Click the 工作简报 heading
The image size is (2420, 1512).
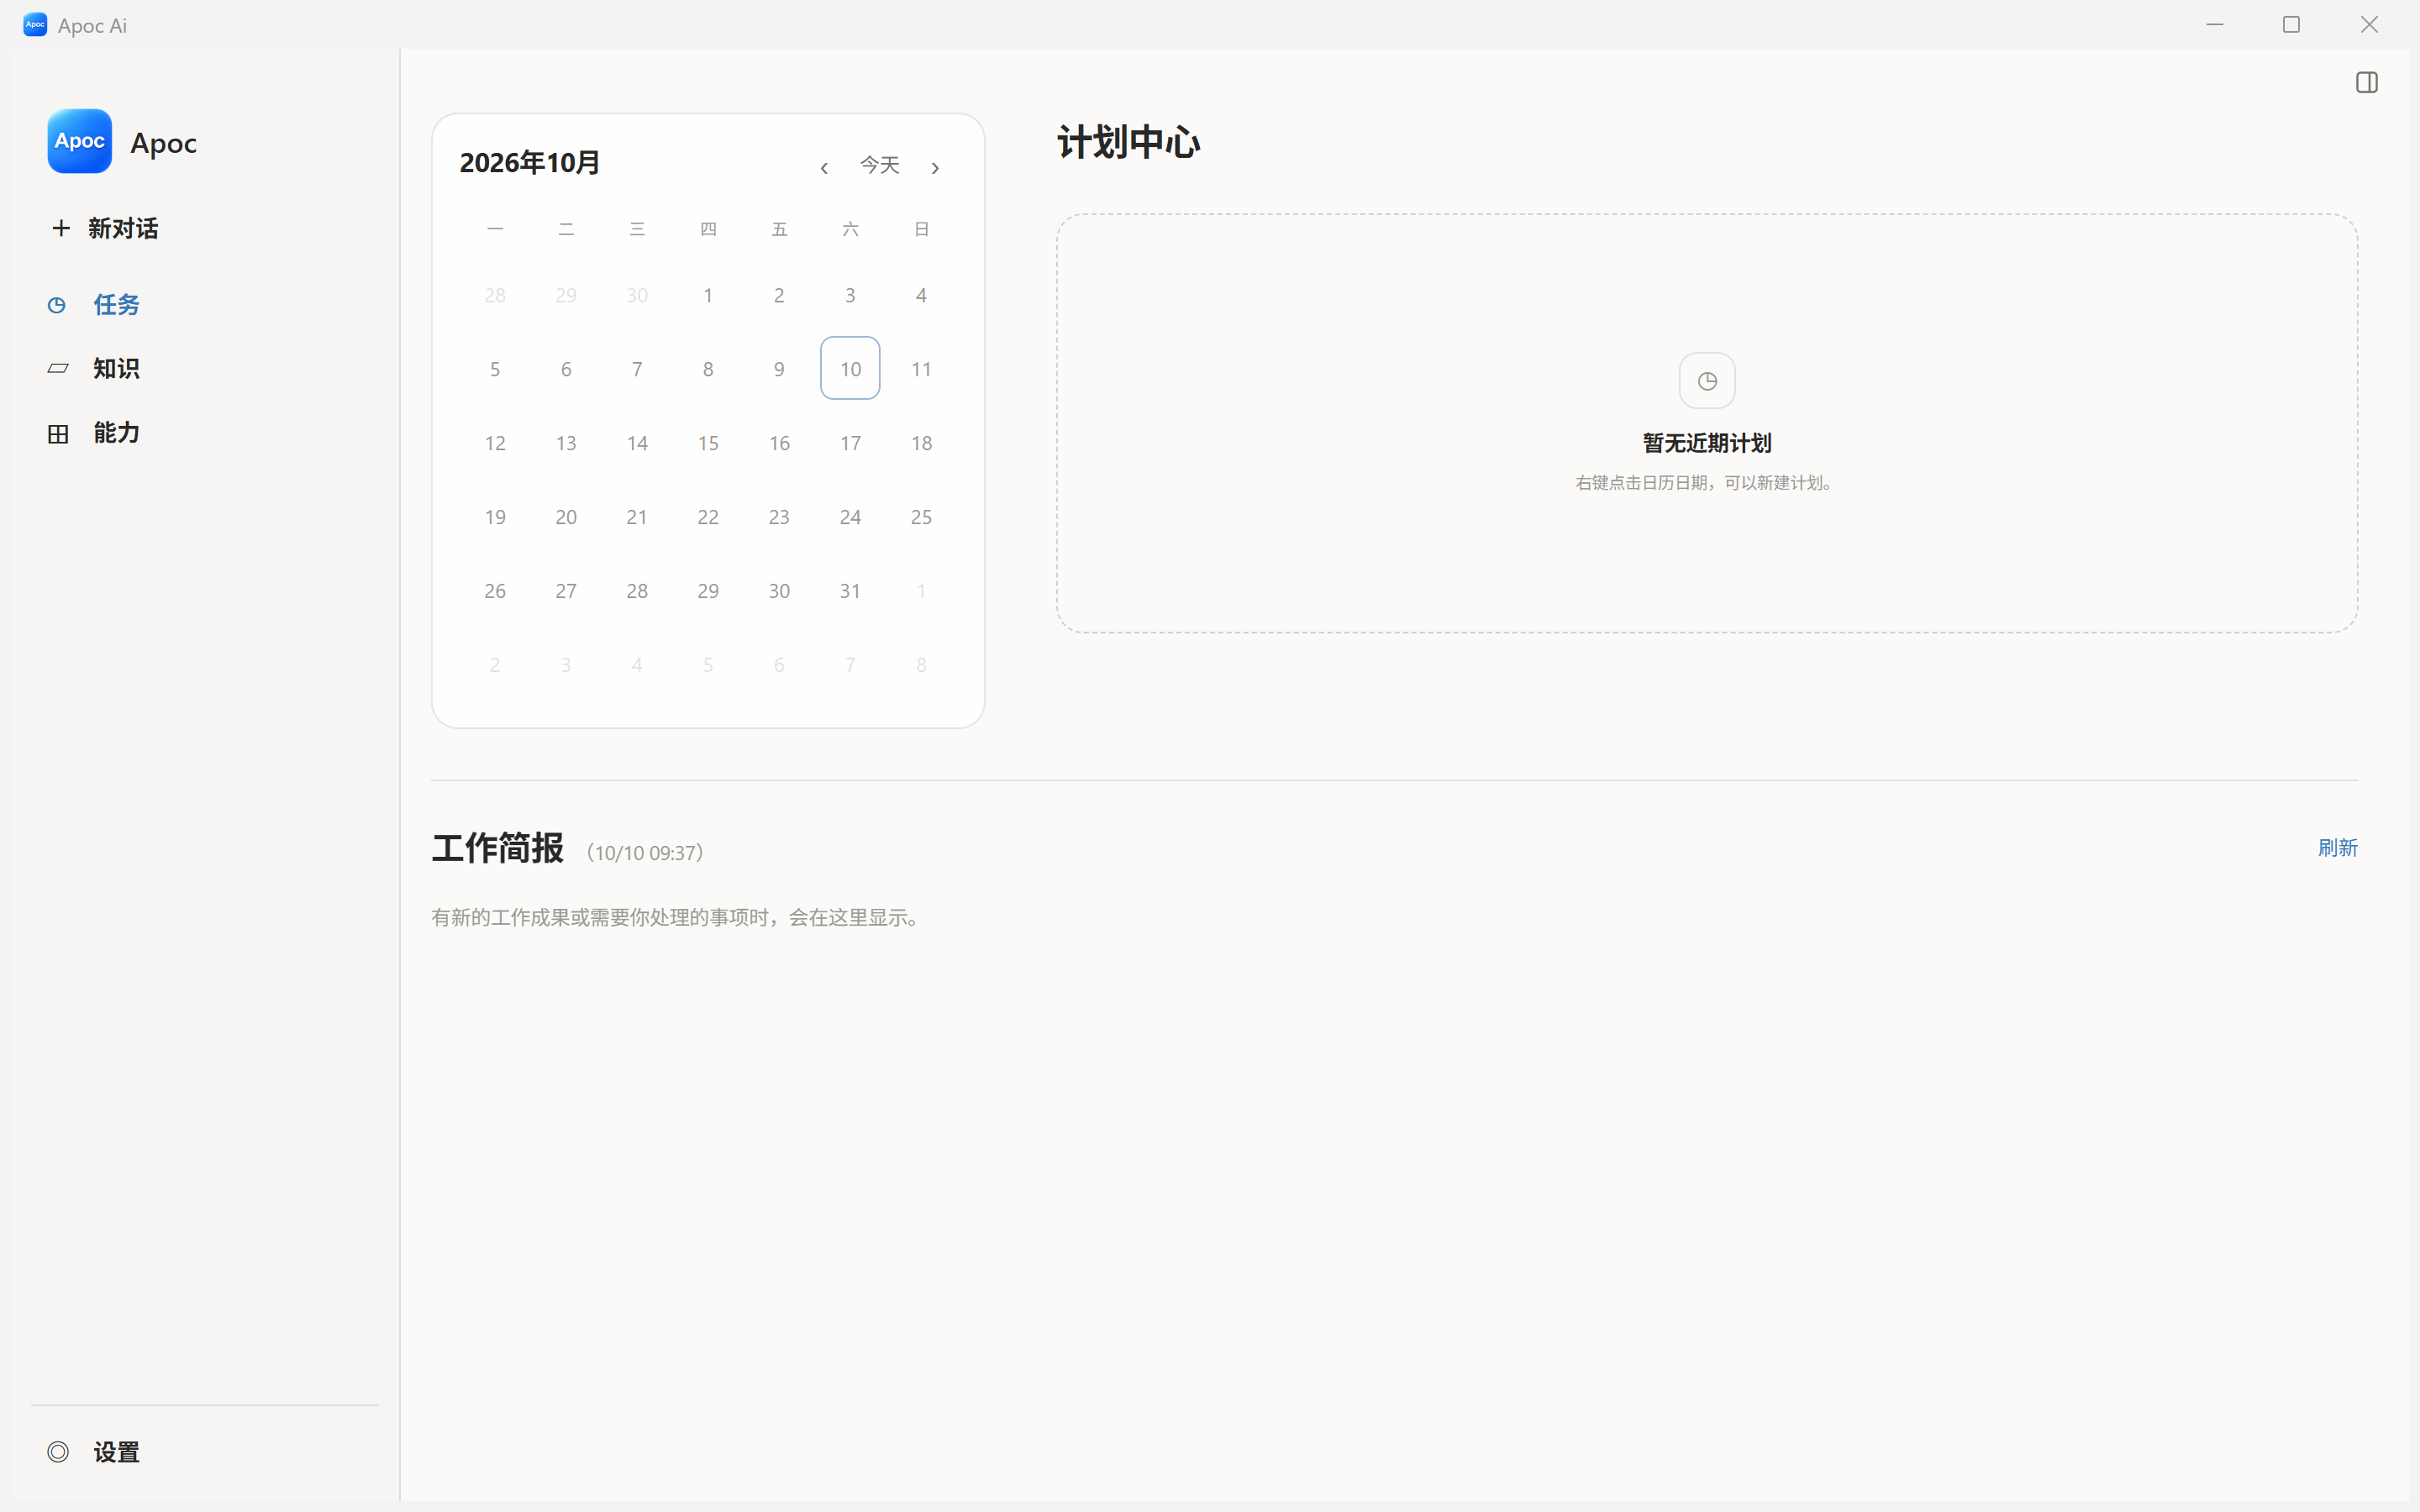tap(497, 848)
